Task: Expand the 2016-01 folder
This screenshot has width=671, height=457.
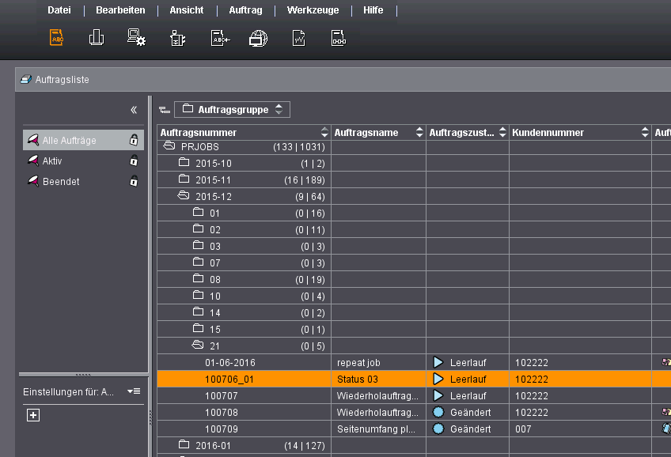Action: pyautogui.click(x=184, y=444)
